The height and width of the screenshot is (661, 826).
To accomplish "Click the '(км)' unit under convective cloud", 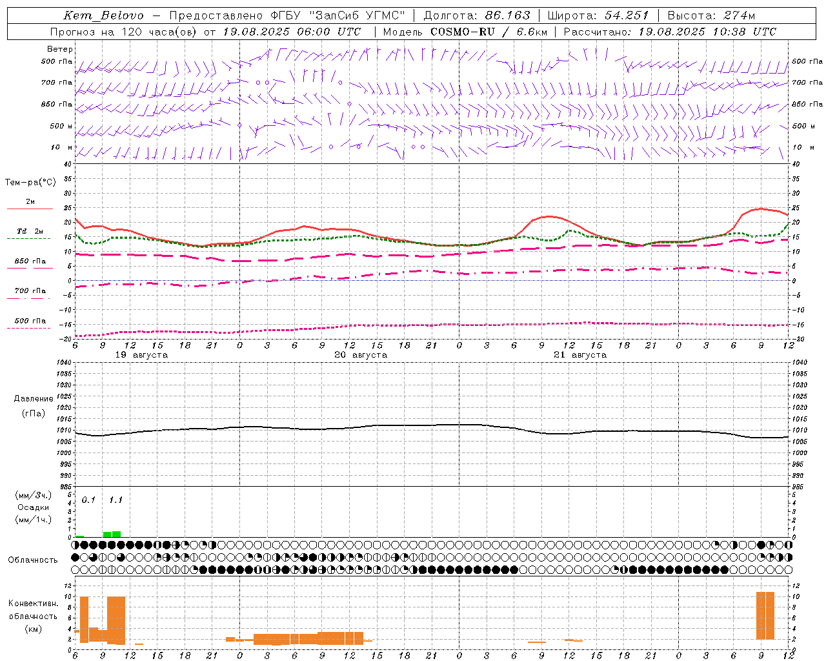I will click(x=33, y=629).
